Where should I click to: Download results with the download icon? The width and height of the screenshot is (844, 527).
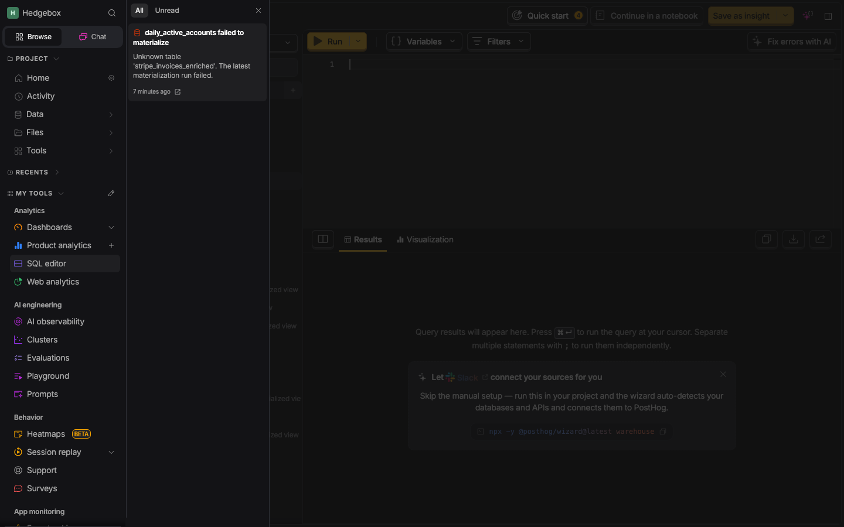click(x=794, y=239)
